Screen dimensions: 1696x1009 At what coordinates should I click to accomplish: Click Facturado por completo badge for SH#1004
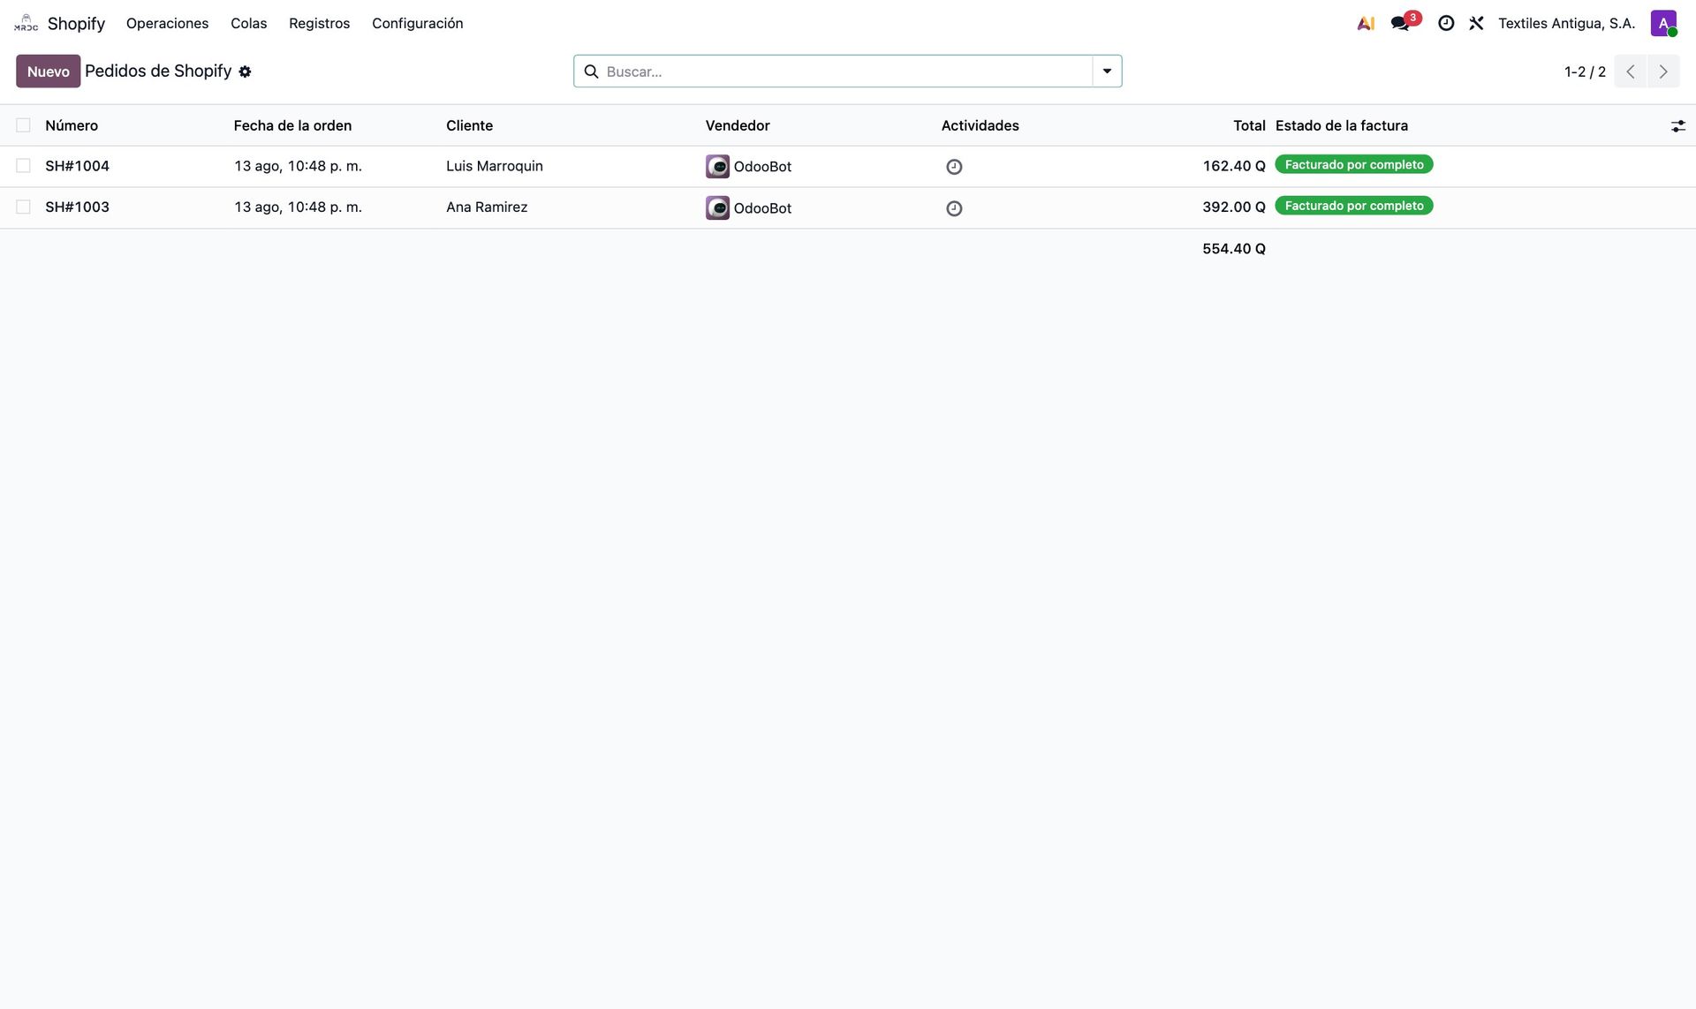(1353, 164)
